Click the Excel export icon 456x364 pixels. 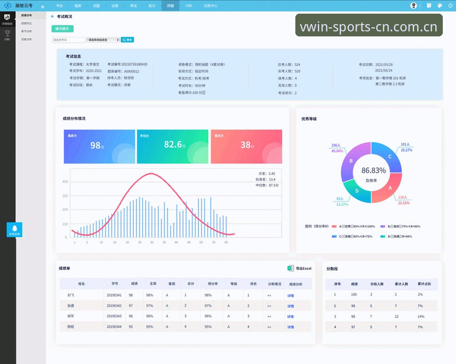coord(290,268)
